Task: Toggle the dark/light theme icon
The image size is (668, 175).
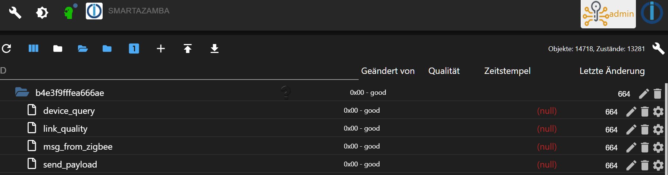Action: point(42,13)
